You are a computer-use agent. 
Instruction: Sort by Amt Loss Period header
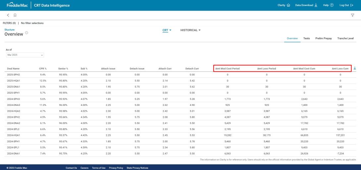coord(267,68)
